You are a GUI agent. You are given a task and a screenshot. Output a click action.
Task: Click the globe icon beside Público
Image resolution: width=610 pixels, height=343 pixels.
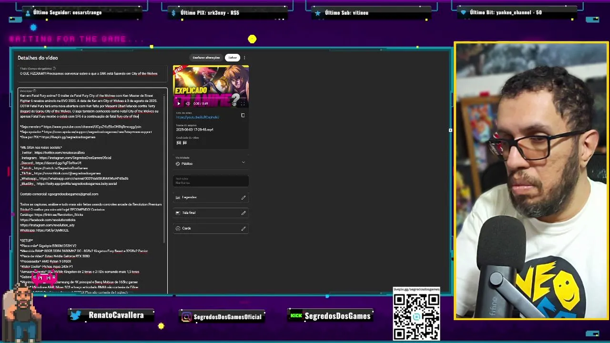click(178, 164)
